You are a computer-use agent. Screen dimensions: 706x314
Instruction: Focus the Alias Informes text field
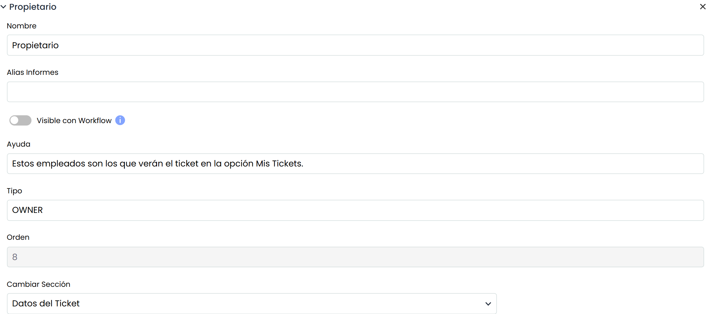tap(355, 92)
